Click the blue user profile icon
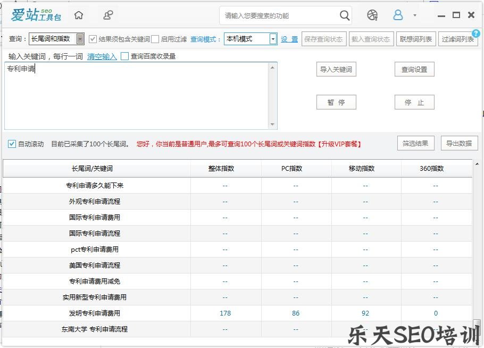The height and width of the screenshot is (348, 484). click(x=398, y=15)
